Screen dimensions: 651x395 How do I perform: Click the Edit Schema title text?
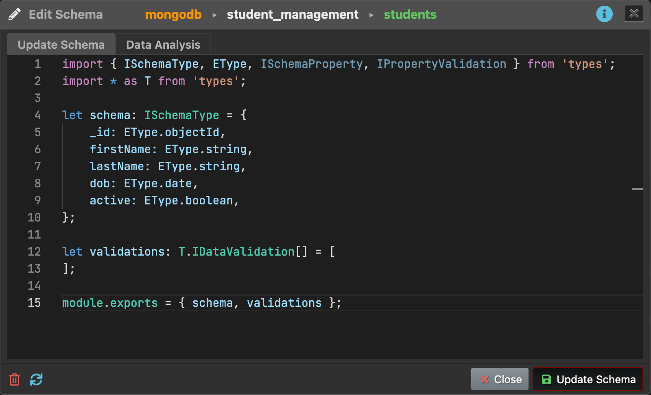pos(66,15)
